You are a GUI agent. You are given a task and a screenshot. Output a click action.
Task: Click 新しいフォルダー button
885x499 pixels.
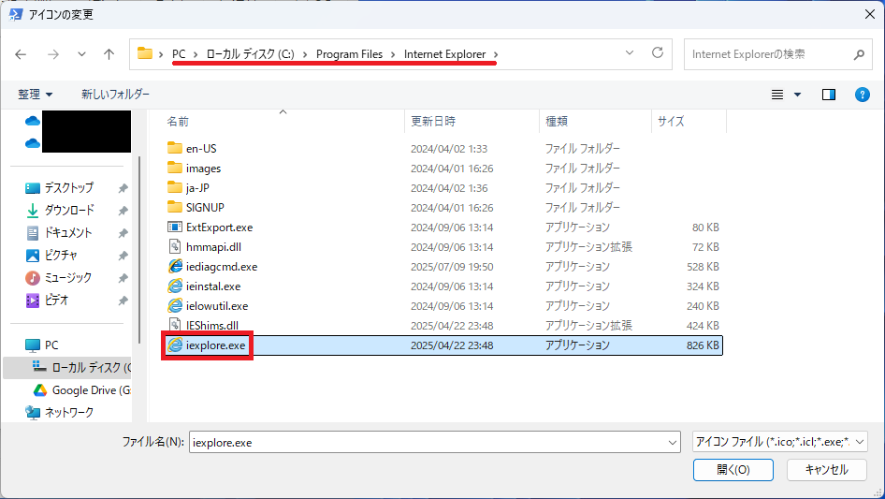(x=115, y=95)
